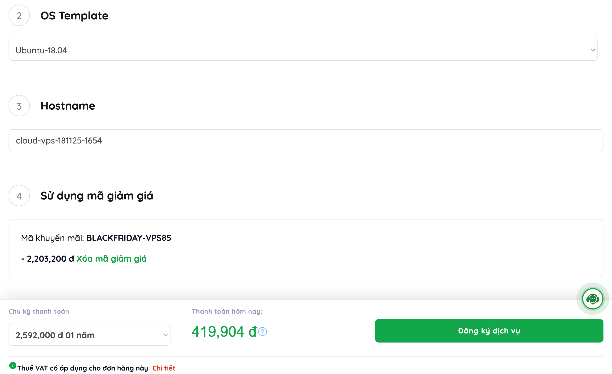Viewport: 612px width, 374px height.
Task: Click the OS Template section heading
Action: coord(74,16)
